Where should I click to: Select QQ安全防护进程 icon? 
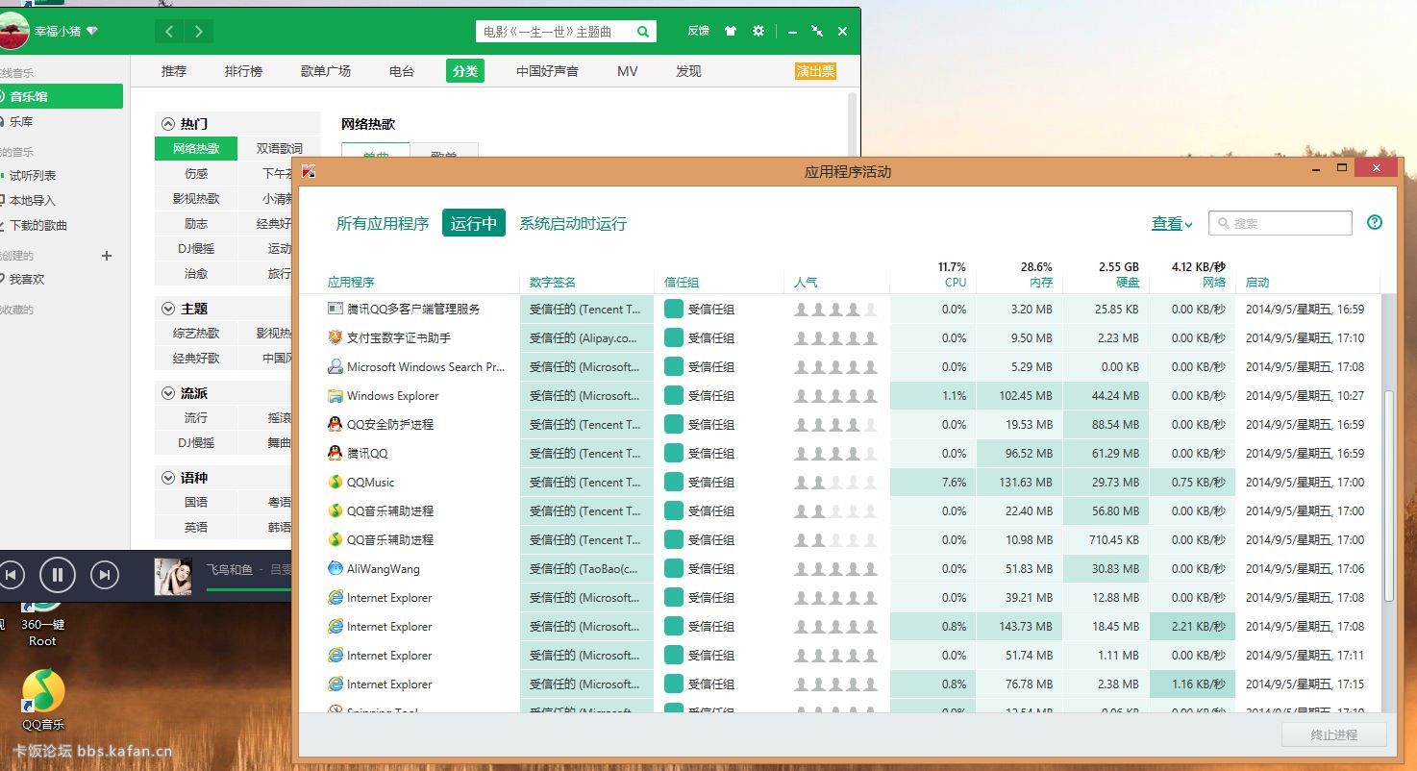[x=336, y=424]
